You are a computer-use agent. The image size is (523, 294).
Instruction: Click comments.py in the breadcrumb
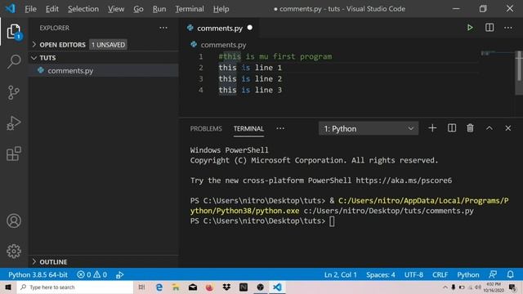(x=223, y=45)
